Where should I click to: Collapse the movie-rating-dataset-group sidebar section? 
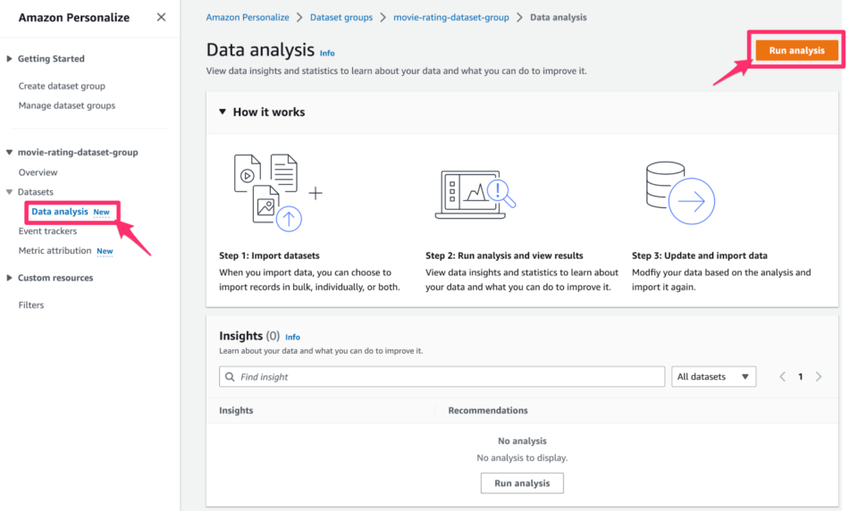[x=10, y=153]
